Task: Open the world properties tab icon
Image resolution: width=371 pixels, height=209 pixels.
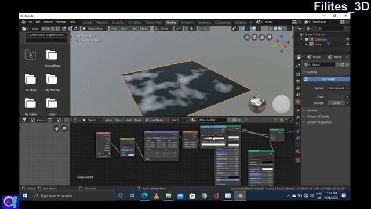Action: pos(298,102)
